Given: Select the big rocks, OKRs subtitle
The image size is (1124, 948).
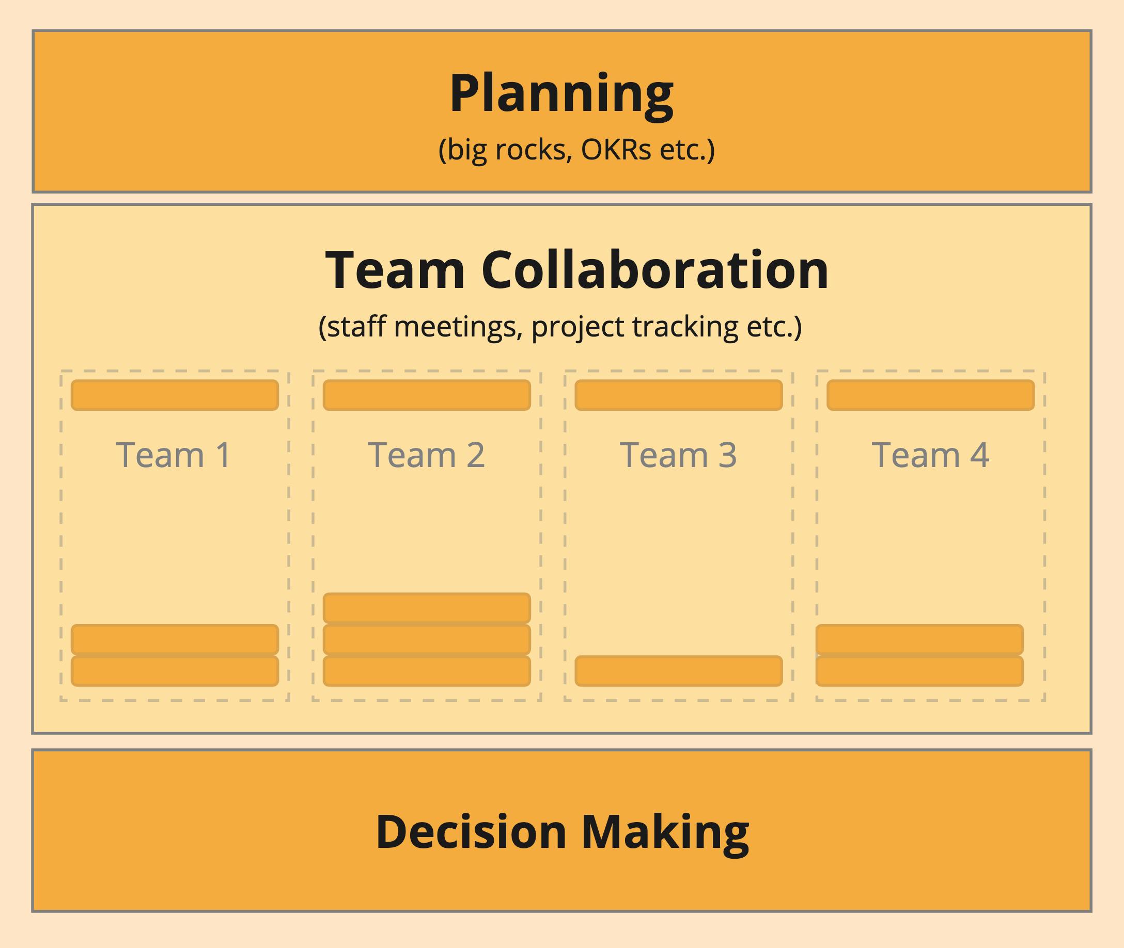Looking at the screenshot, I should pos(576,150).
